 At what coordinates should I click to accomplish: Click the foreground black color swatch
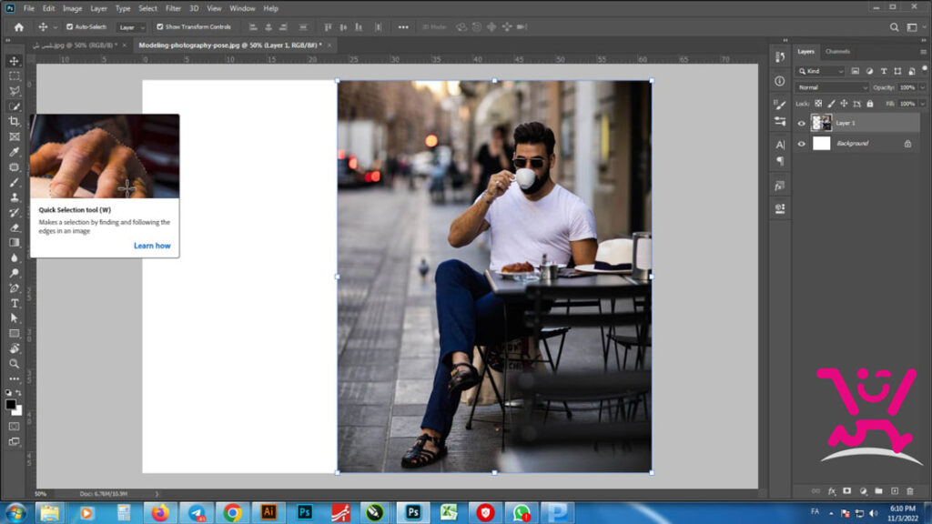11,405
